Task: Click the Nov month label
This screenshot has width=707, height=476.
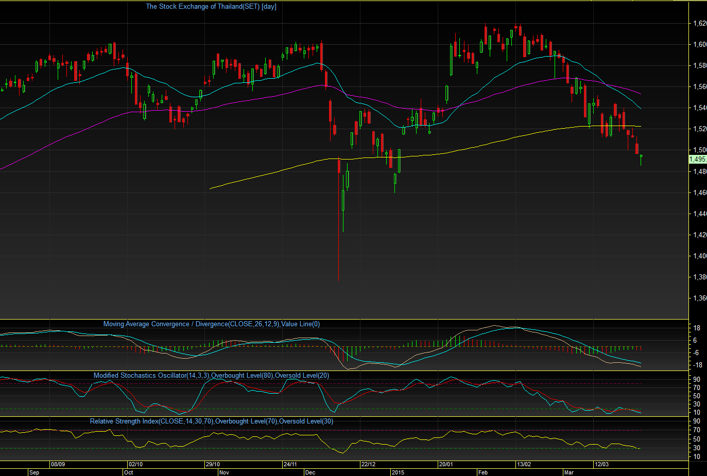Action: point(224,472)
